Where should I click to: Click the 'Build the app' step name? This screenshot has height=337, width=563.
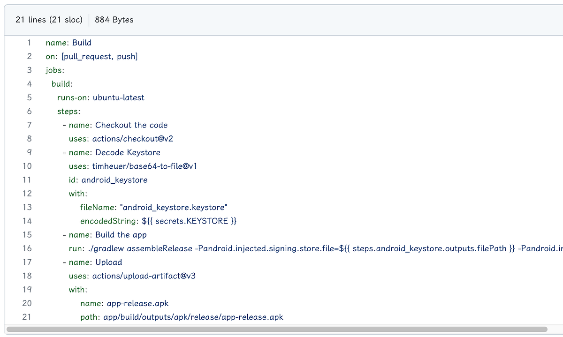point(120,234)
